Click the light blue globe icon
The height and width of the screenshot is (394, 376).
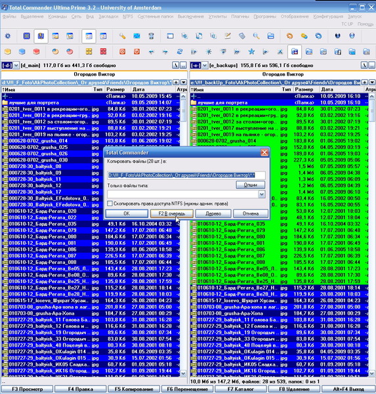[352, 36]
